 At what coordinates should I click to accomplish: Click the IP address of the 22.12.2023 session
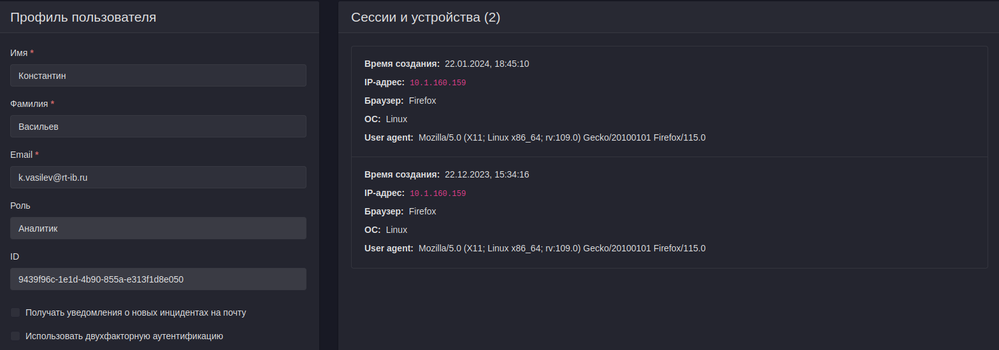point(438,193)
